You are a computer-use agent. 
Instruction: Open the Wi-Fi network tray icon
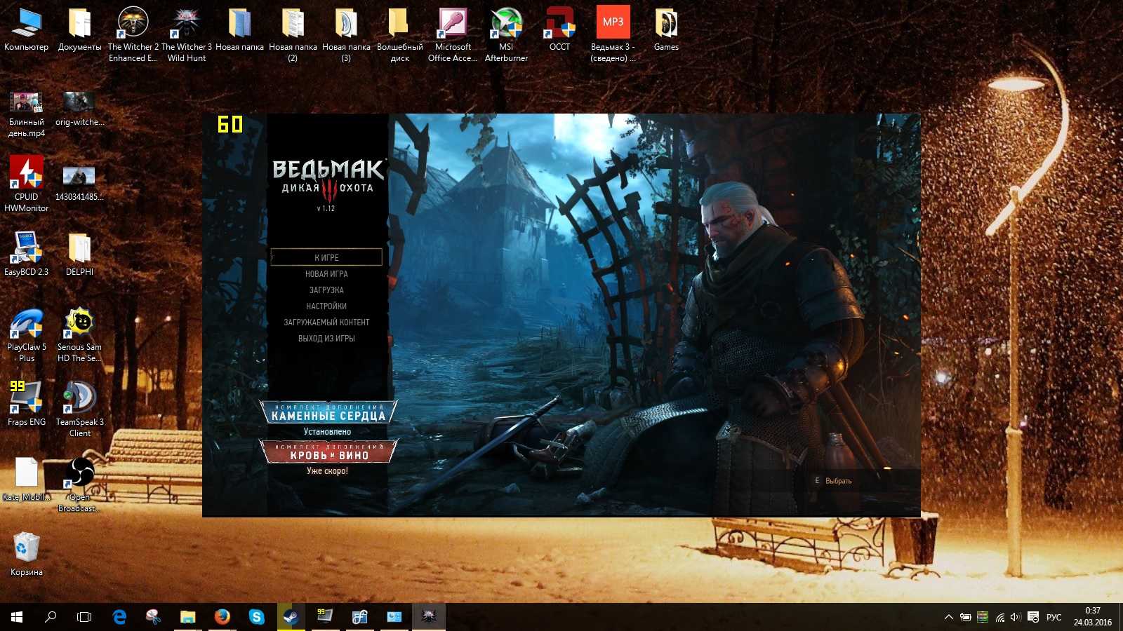pyautogui.click(x=999, y=617)
